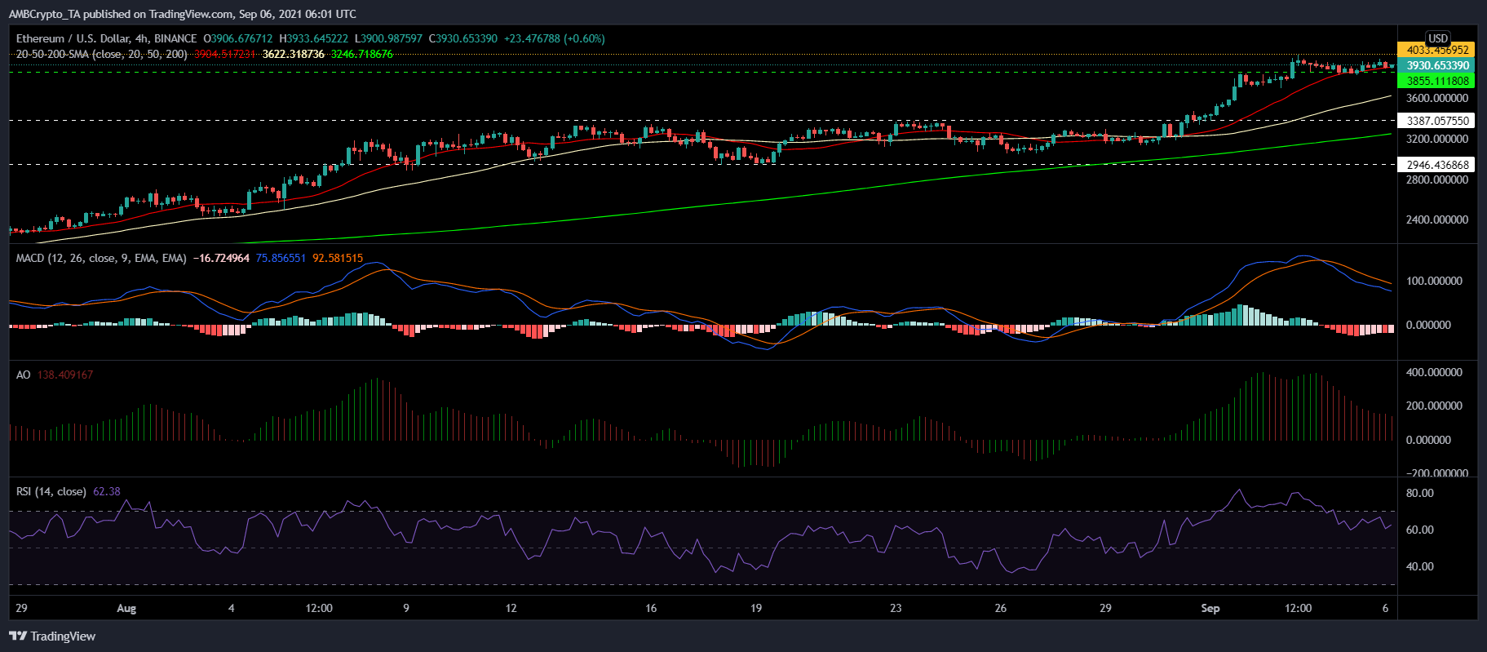Click the +23.476788 (+0.60%) change value
The width and height of the screenshot is (1487, 652).
click(x=555, y=38)
